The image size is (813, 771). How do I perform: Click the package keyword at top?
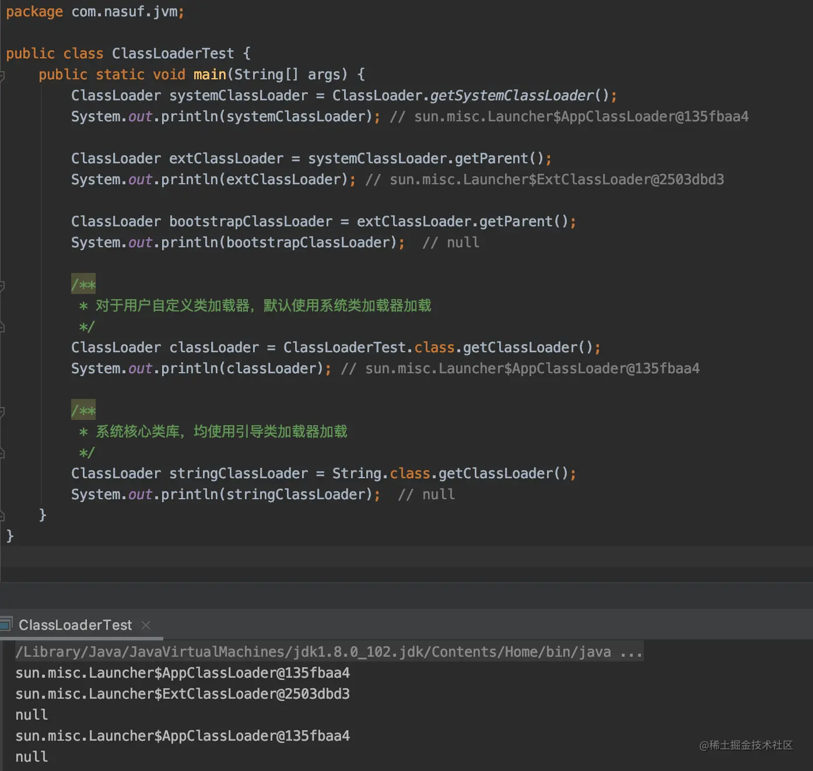pos(34,12)
